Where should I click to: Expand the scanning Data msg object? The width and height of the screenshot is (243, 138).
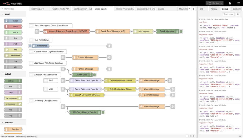pos(200,26)
